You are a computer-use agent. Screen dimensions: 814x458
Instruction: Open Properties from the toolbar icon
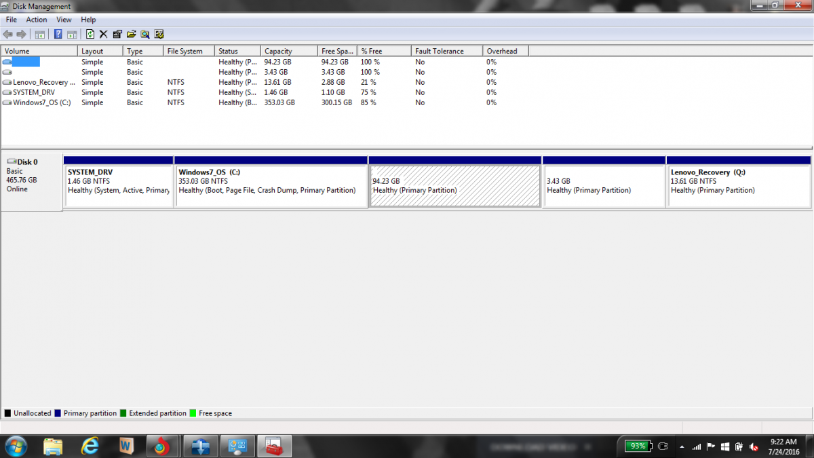[x=117, y=34]
